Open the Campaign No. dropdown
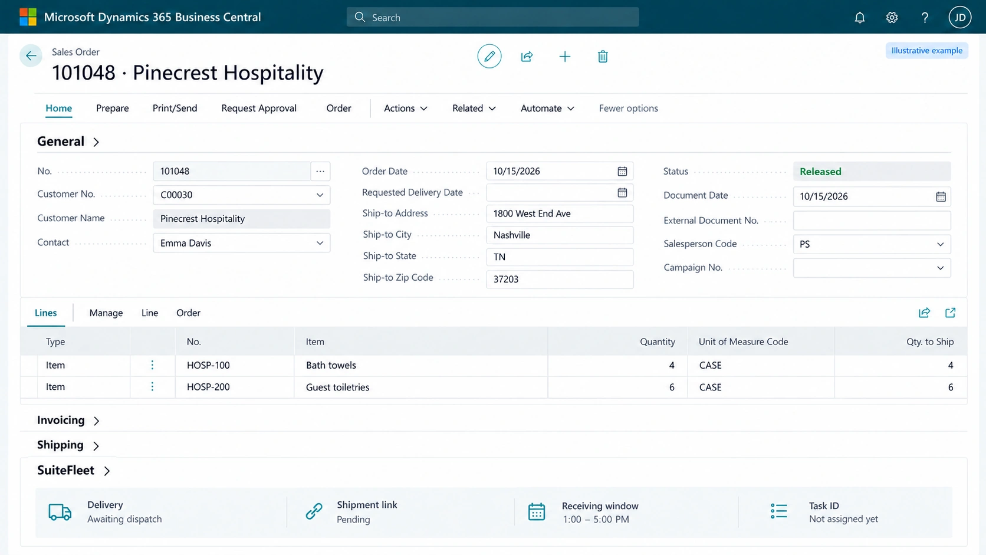Image resolution: width=986 pixels, height=555 pixels. (940, 268)
